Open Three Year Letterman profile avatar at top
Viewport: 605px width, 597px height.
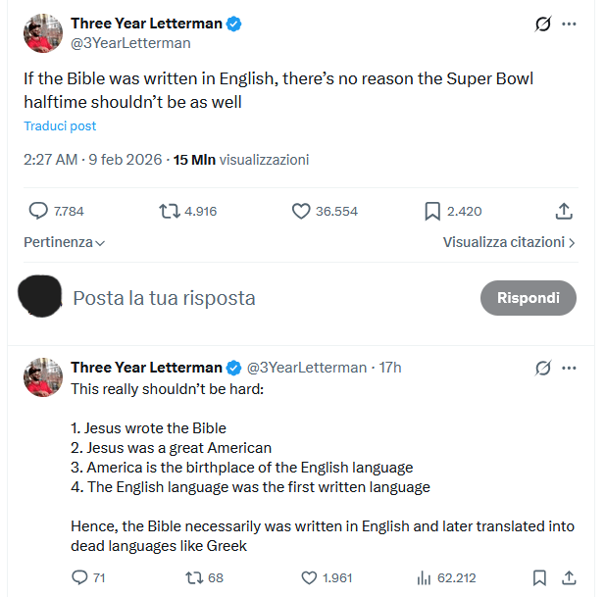(43, 32)
